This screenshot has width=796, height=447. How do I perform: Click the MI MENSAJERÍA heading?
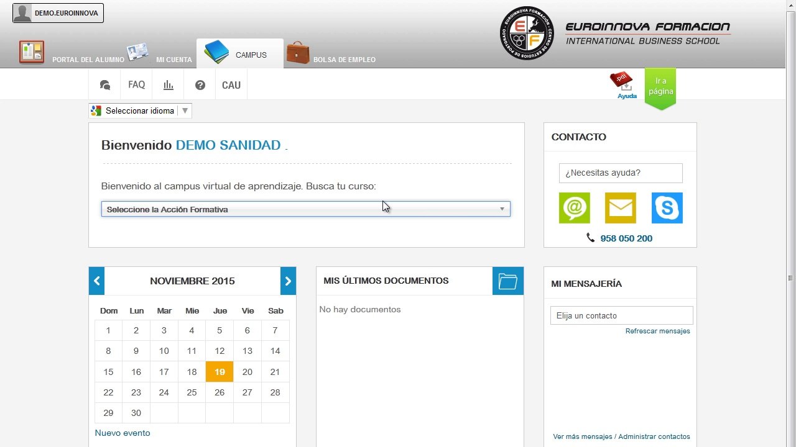(586, 284)
